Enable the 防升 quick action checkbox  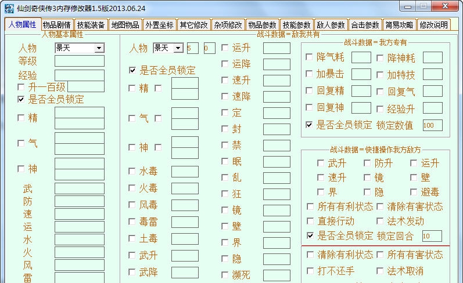367,163
